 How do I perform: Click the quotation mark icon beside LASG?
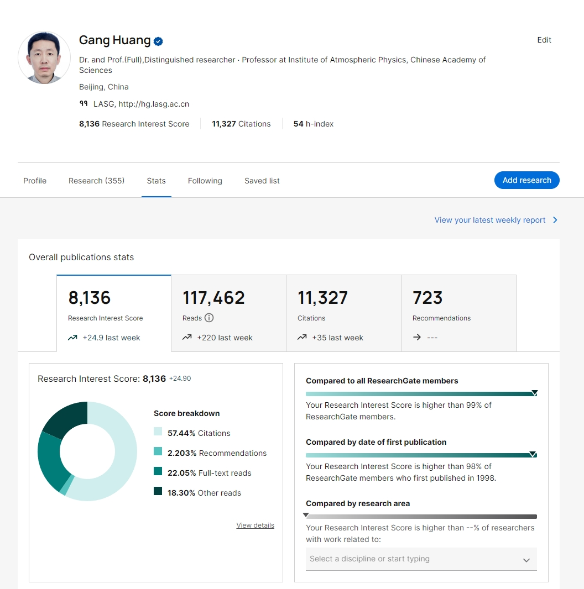pos(84,103)
